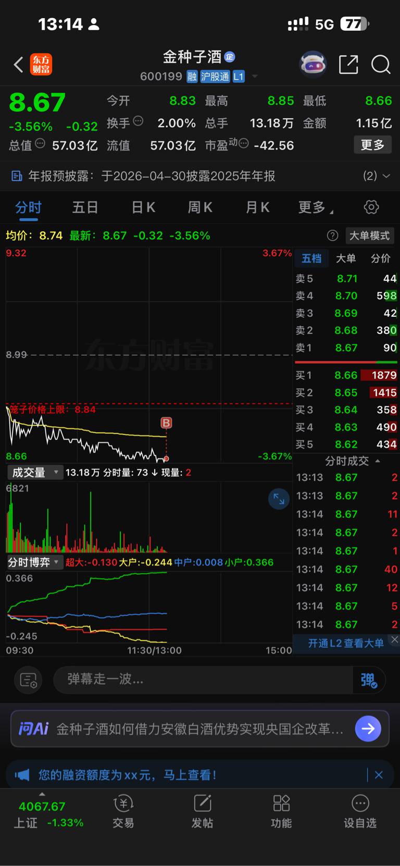Tap the share export icon

pos(348,65)
